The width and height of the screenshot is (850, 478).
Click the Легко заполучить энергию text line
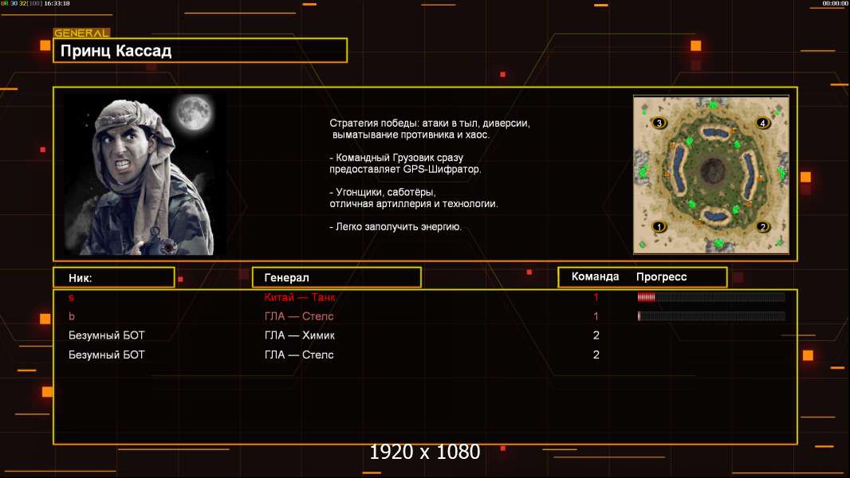(395, 227)
